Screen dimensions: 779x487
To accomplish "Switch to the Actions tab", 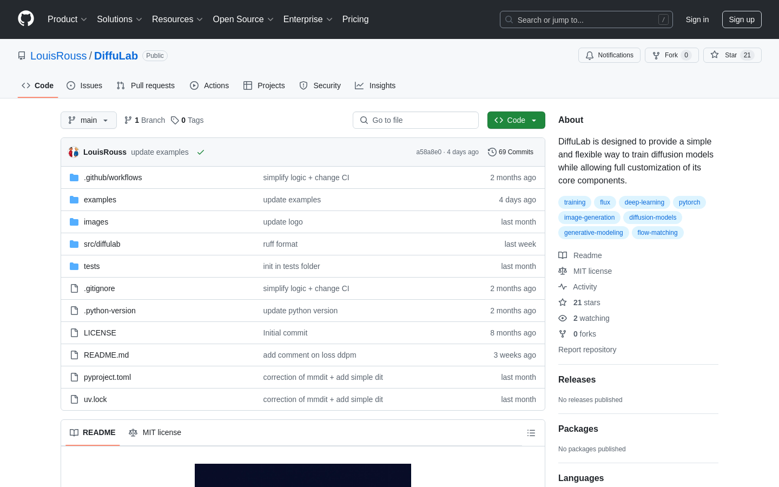I will (x=209, y=85).
